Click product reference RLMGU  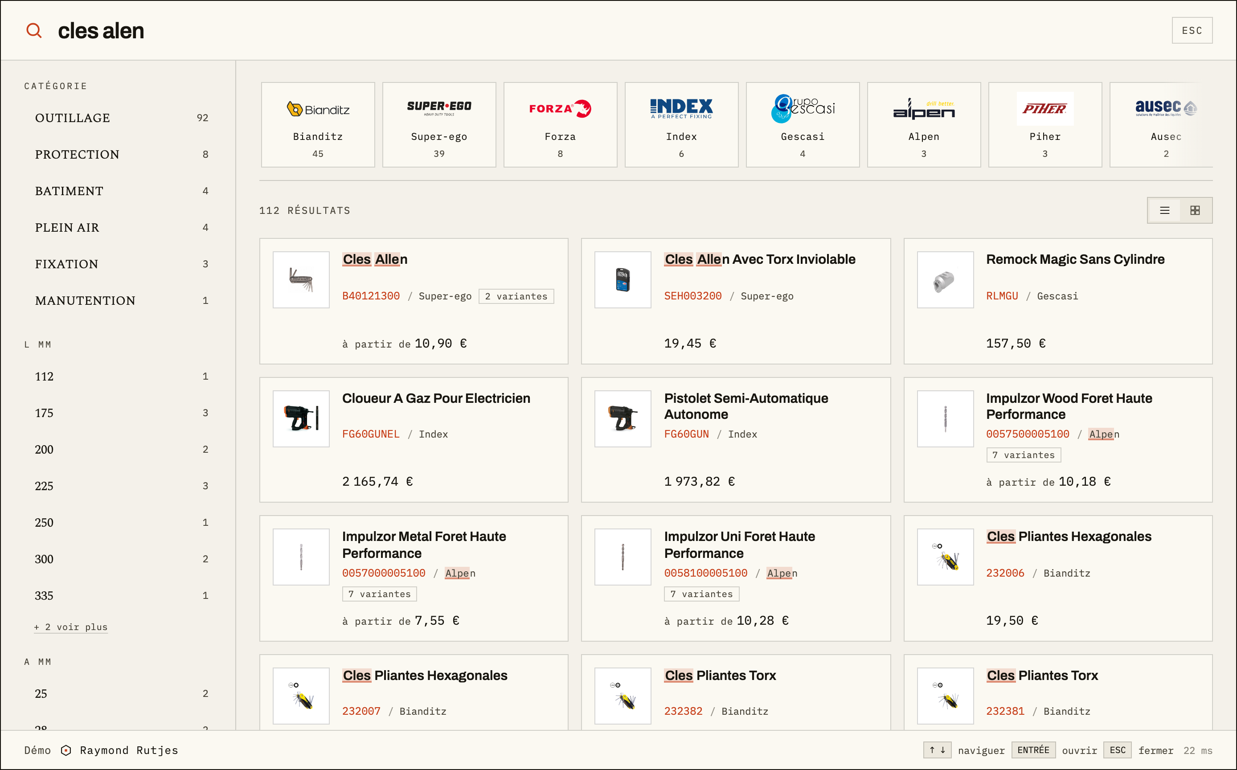pos(1002,296)
